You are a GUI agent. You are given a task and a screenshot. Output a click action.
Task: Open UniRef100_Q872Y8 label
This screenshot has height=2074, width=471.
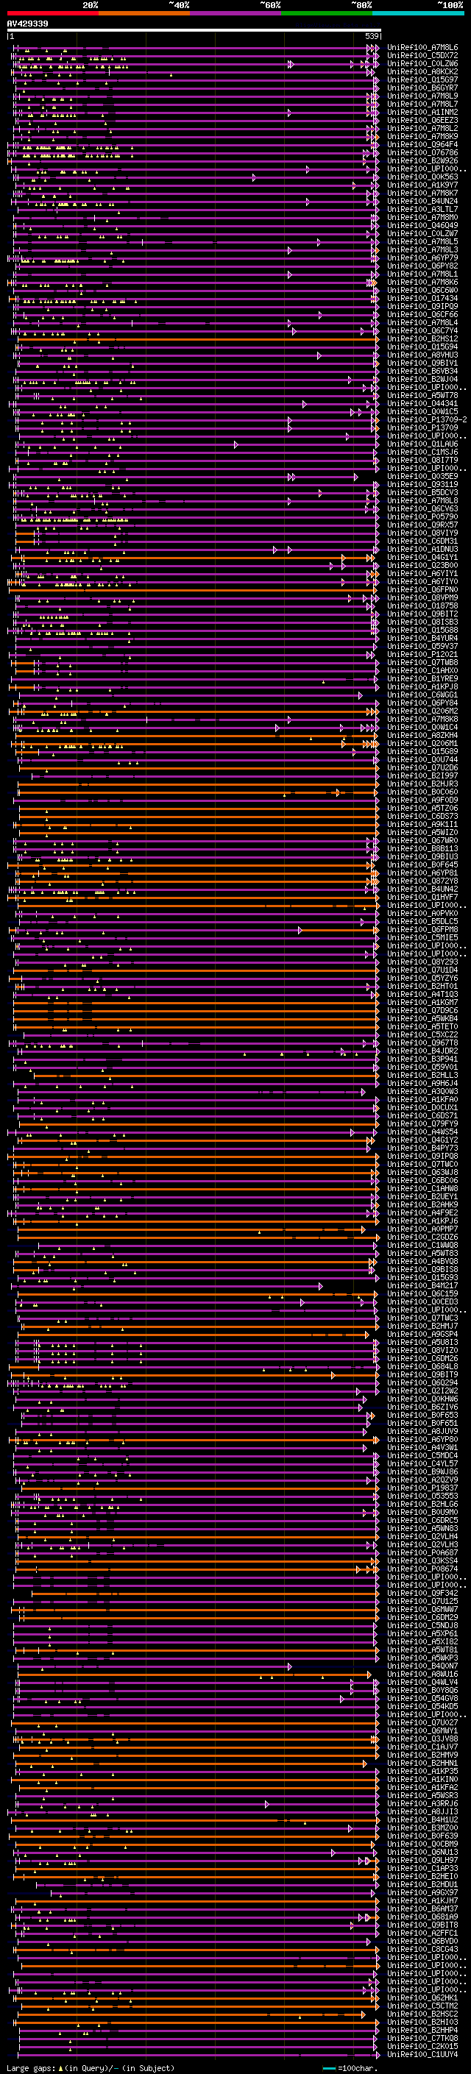click(422, 881)
